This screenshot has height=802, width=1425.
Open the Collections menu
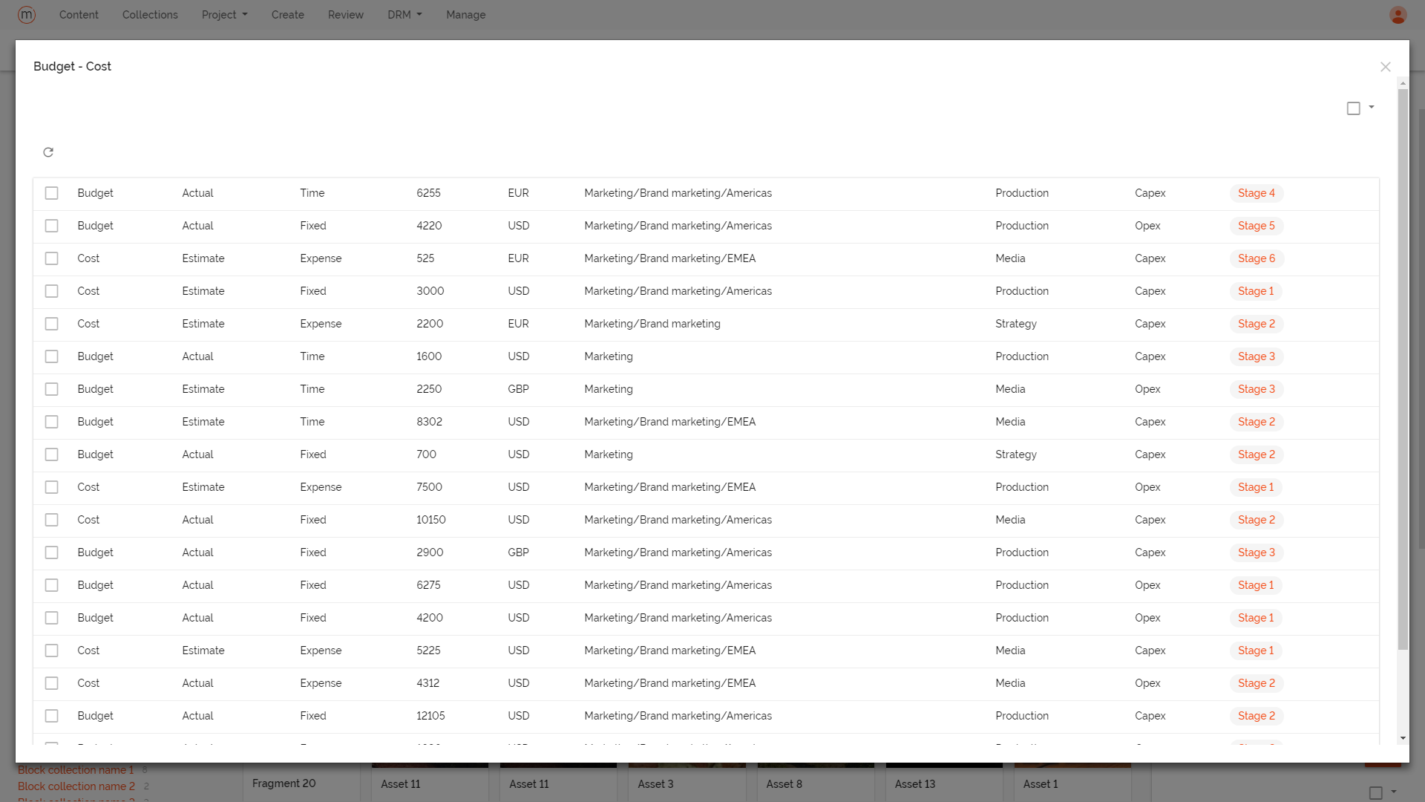[x=150, y=15]
